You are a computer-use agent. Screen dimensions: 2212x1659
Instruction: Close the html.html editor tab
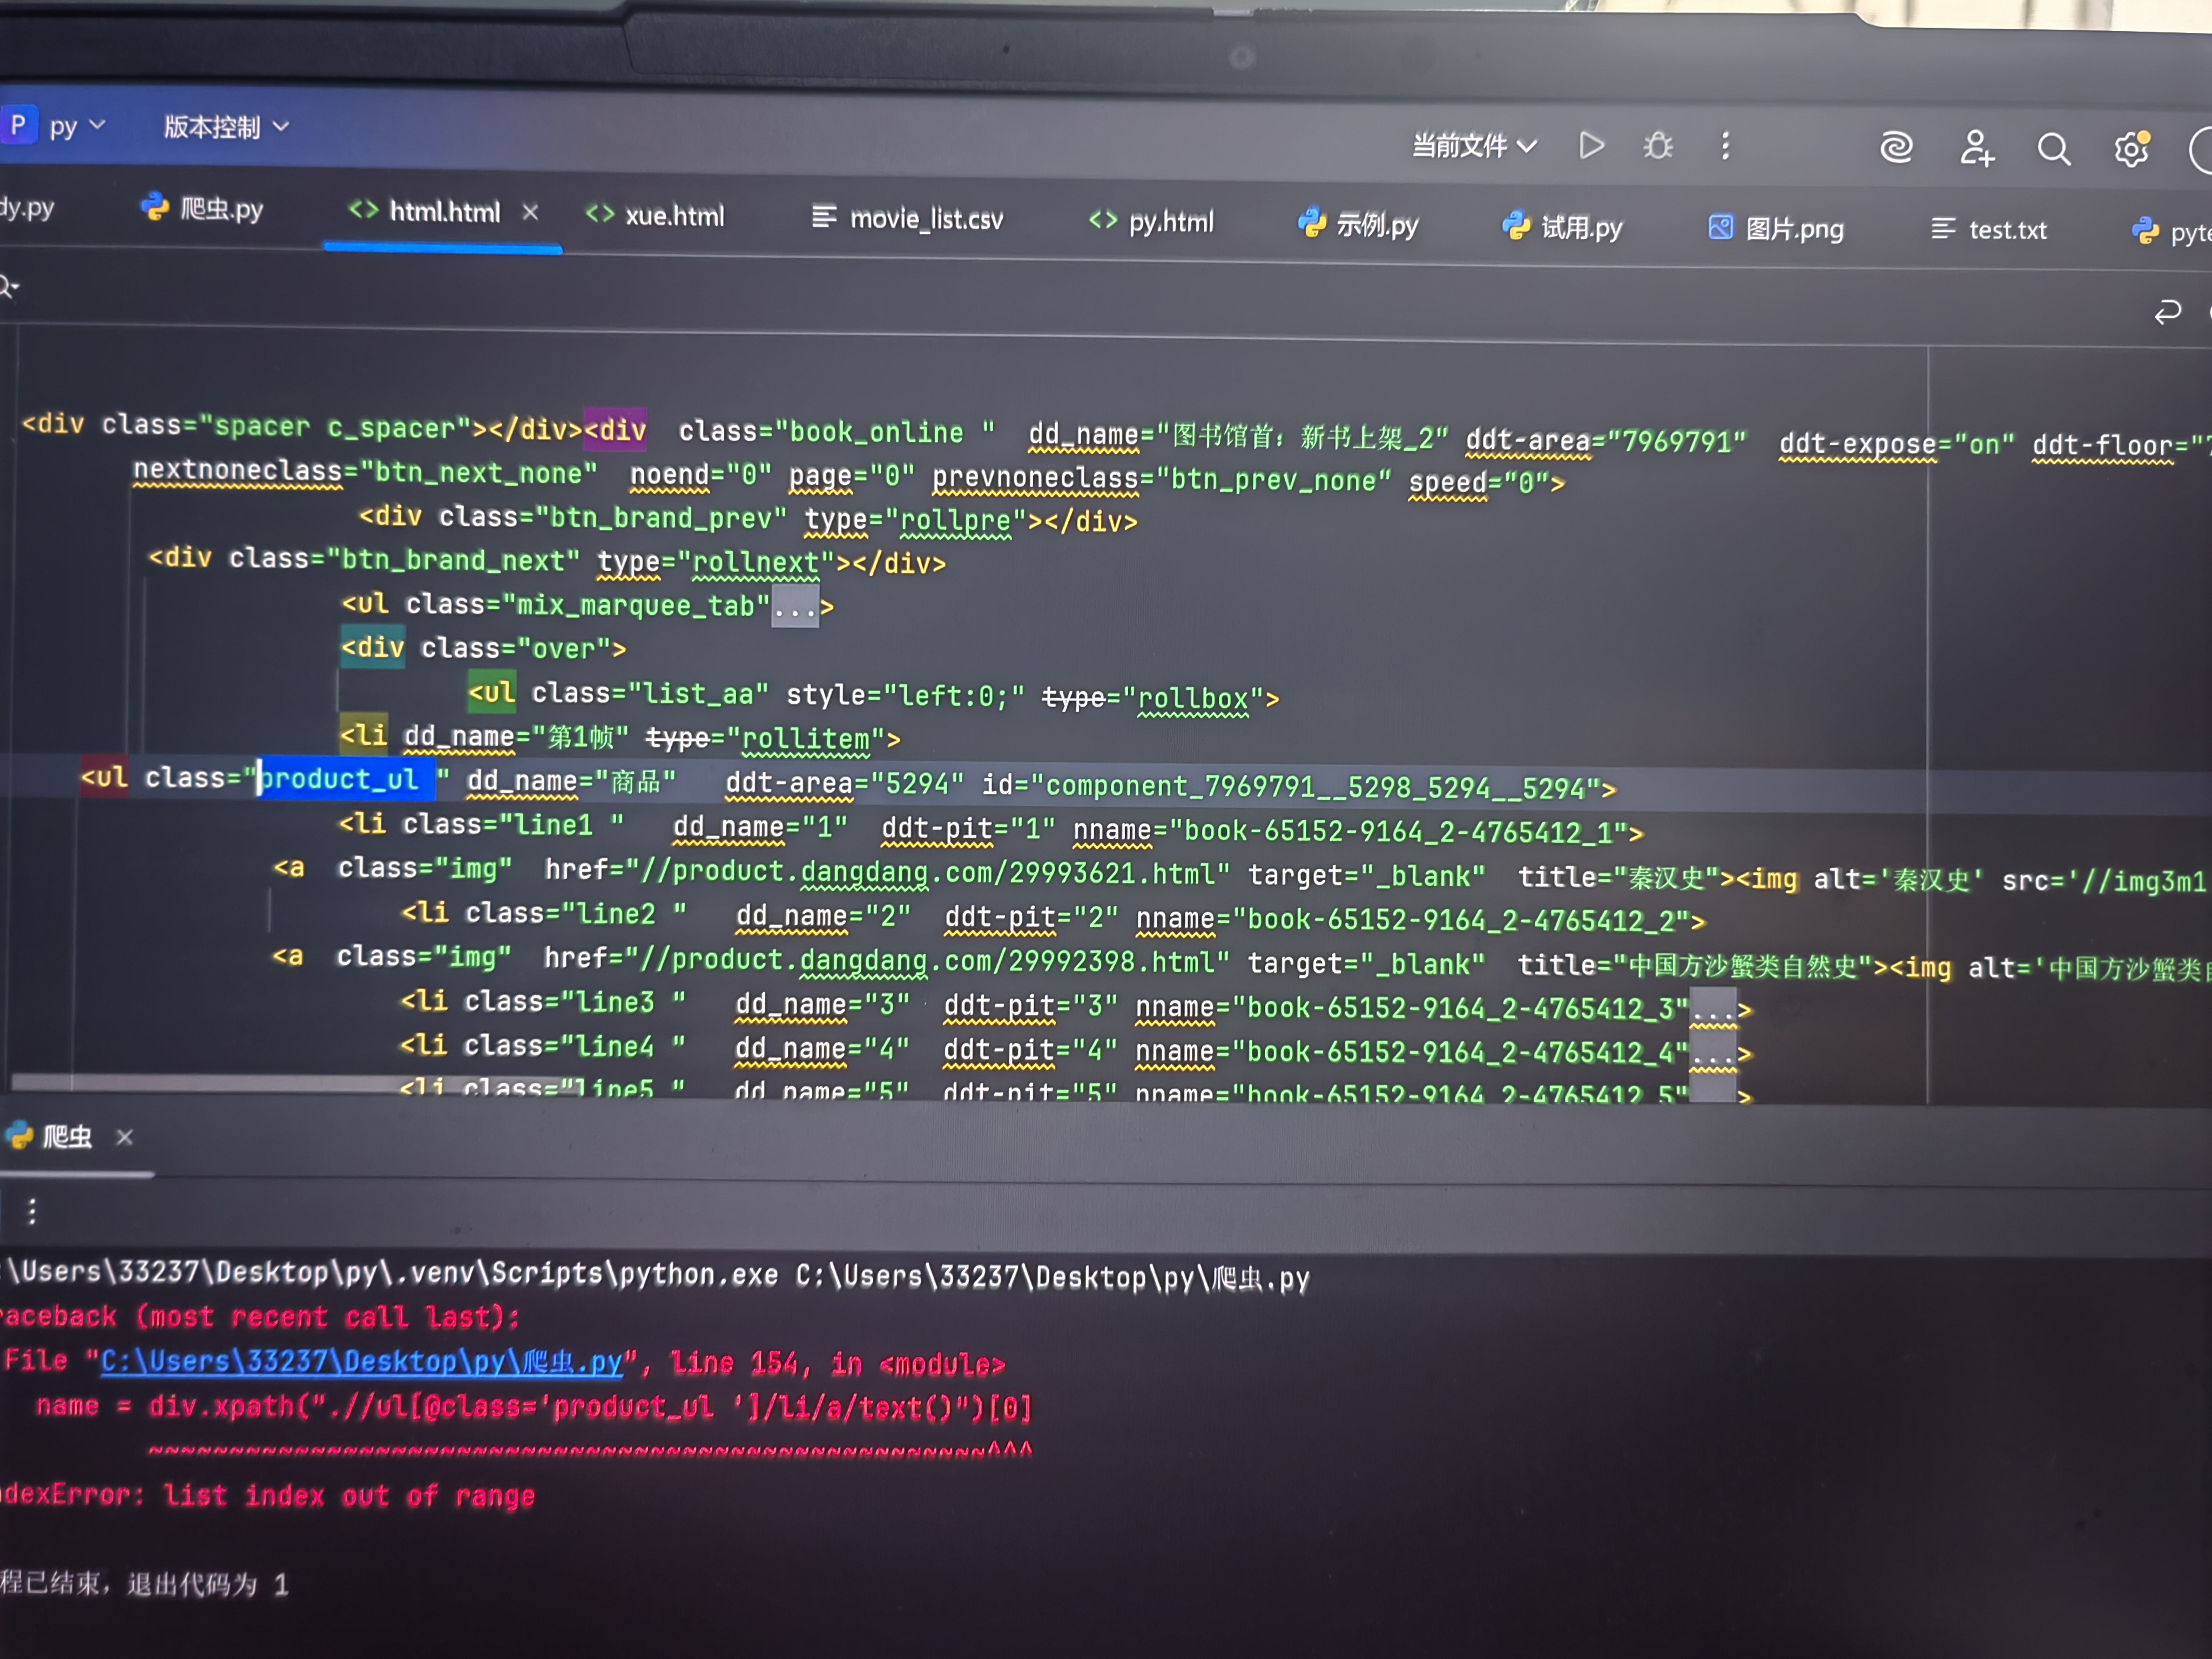[530, 212]
